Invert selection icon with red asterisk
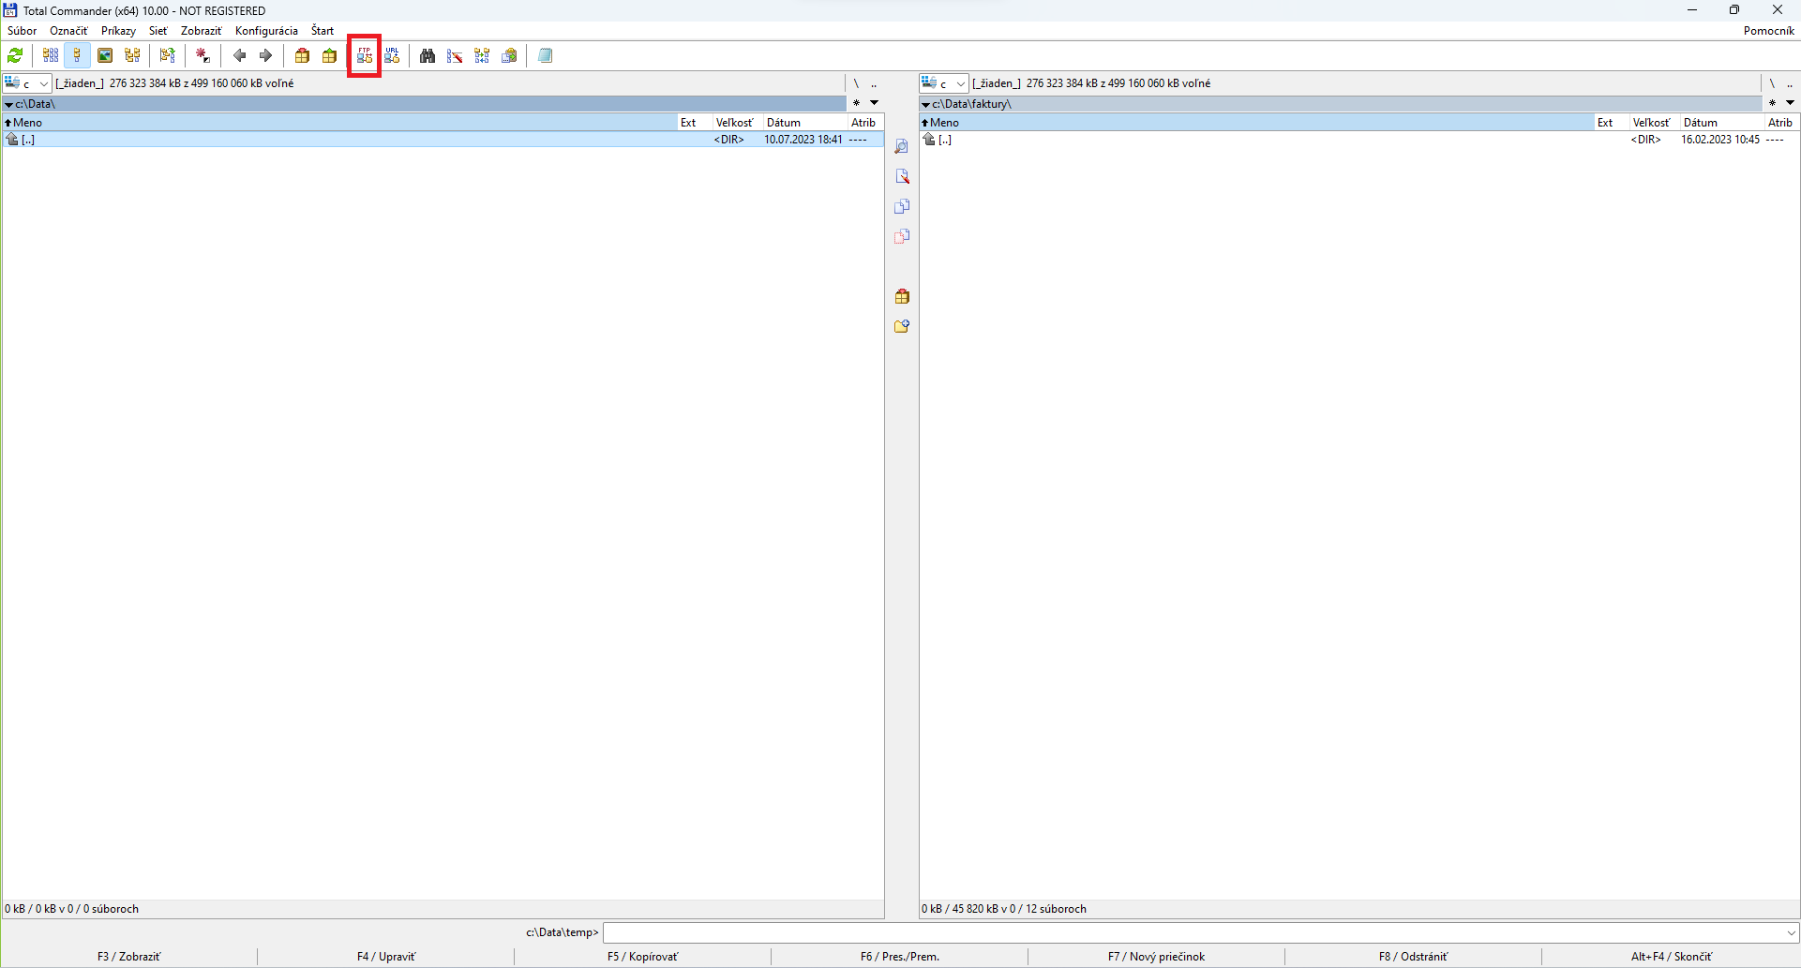 [203, 55]
